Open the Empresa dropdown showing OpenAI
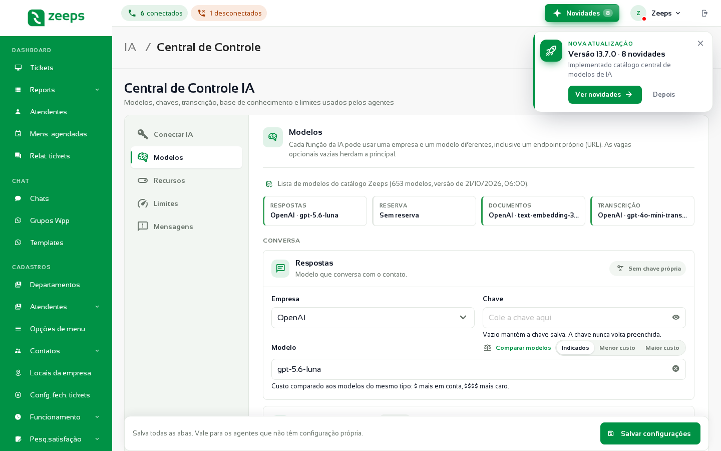Screen dimensions: 721x451 click(373, 318)
